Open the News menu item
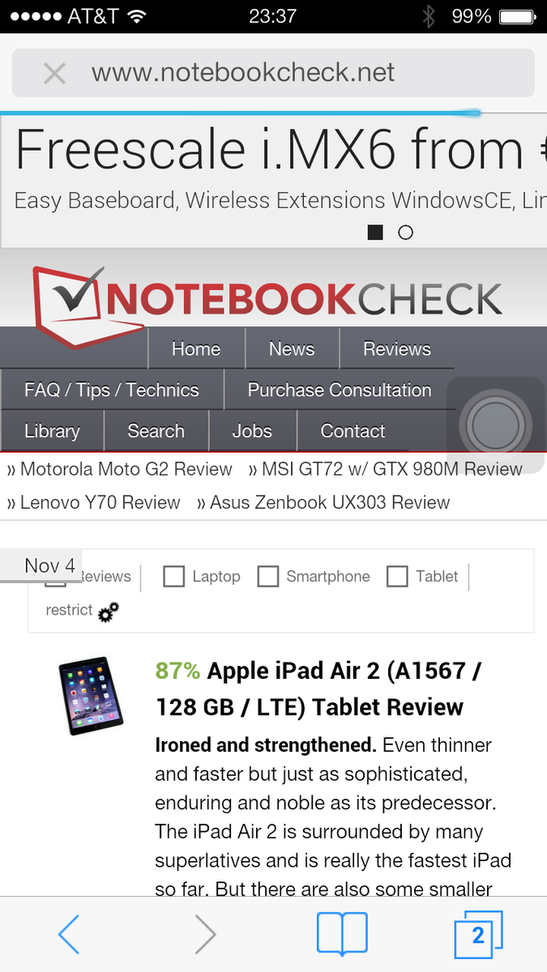 [x=292, y=349]
